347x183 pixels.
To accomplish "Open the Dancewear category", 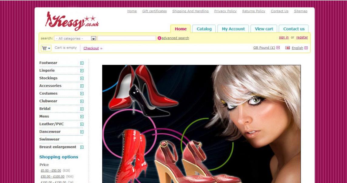I will pyautogui.click(x=50, y=132).
